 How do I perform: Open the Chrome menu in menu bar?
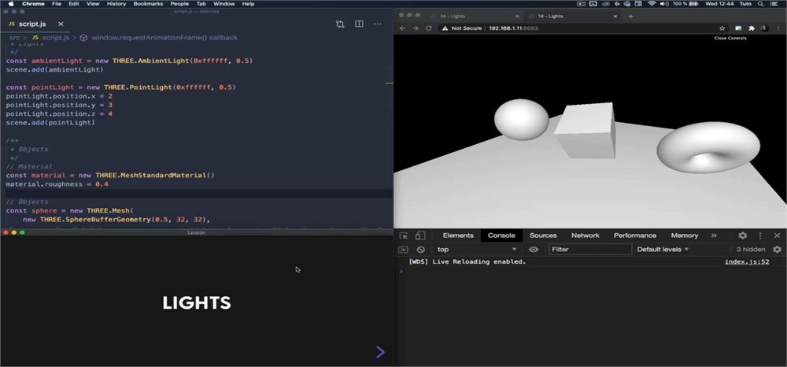click(33, 3)
